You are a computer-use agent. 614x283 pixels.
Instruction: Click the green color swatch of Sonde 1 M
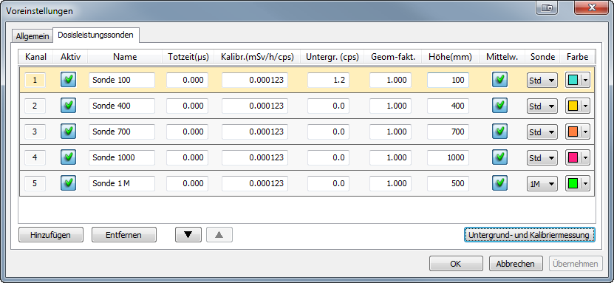tap(573, 183)
